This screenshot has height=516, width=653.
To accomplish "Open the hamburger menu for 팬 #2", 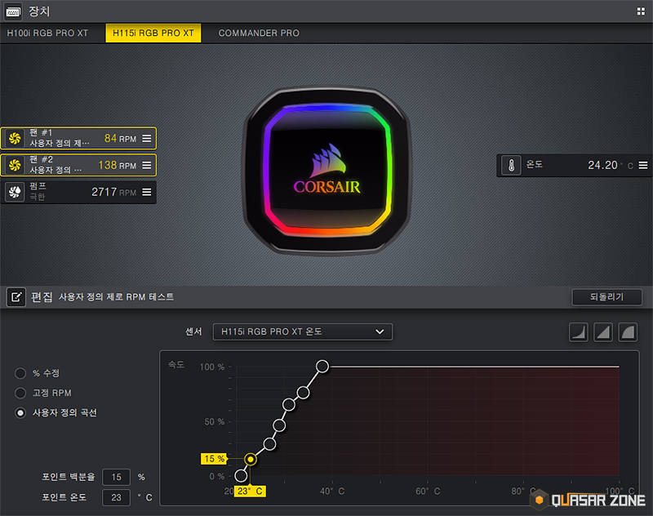I will (147, 166).
